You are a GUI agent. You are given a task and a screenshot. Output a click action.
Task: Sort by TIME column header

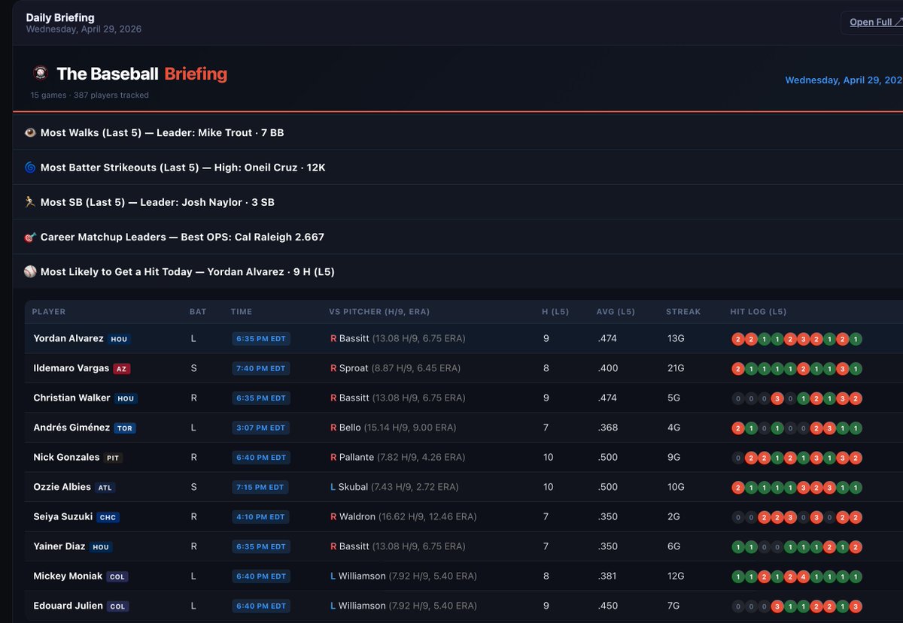(x=242, y=312)
